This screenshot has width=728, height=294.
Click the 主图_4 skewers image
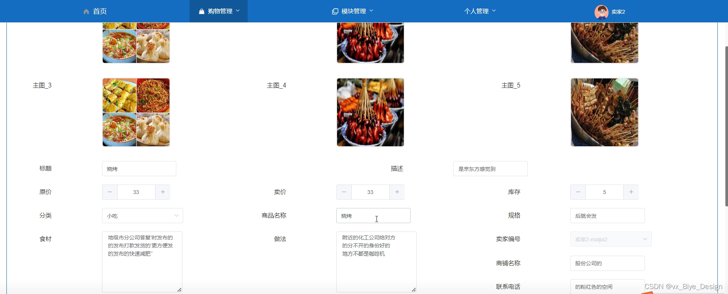pos(370,112)
